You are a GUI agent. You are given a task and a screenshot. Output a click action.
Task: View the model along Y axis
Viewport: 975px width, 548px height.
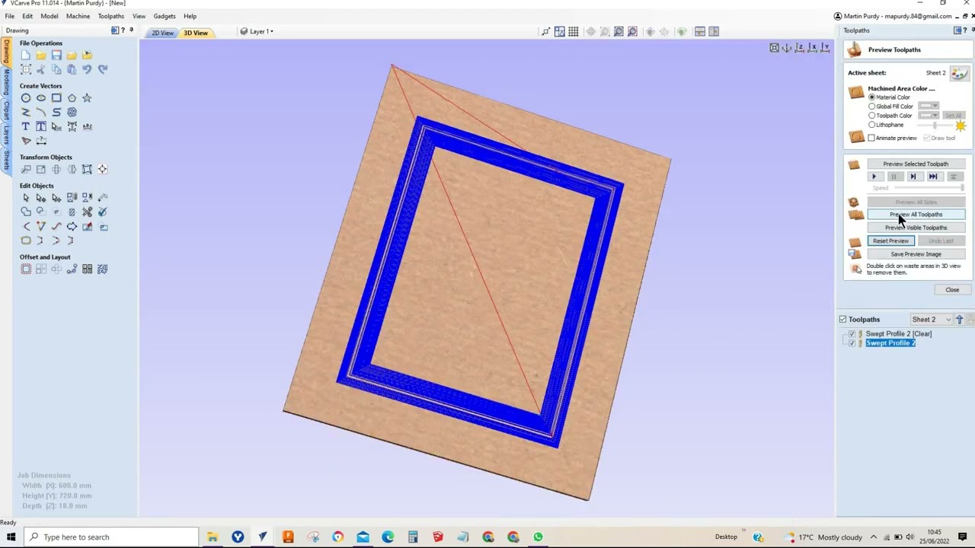coord(824,48)
